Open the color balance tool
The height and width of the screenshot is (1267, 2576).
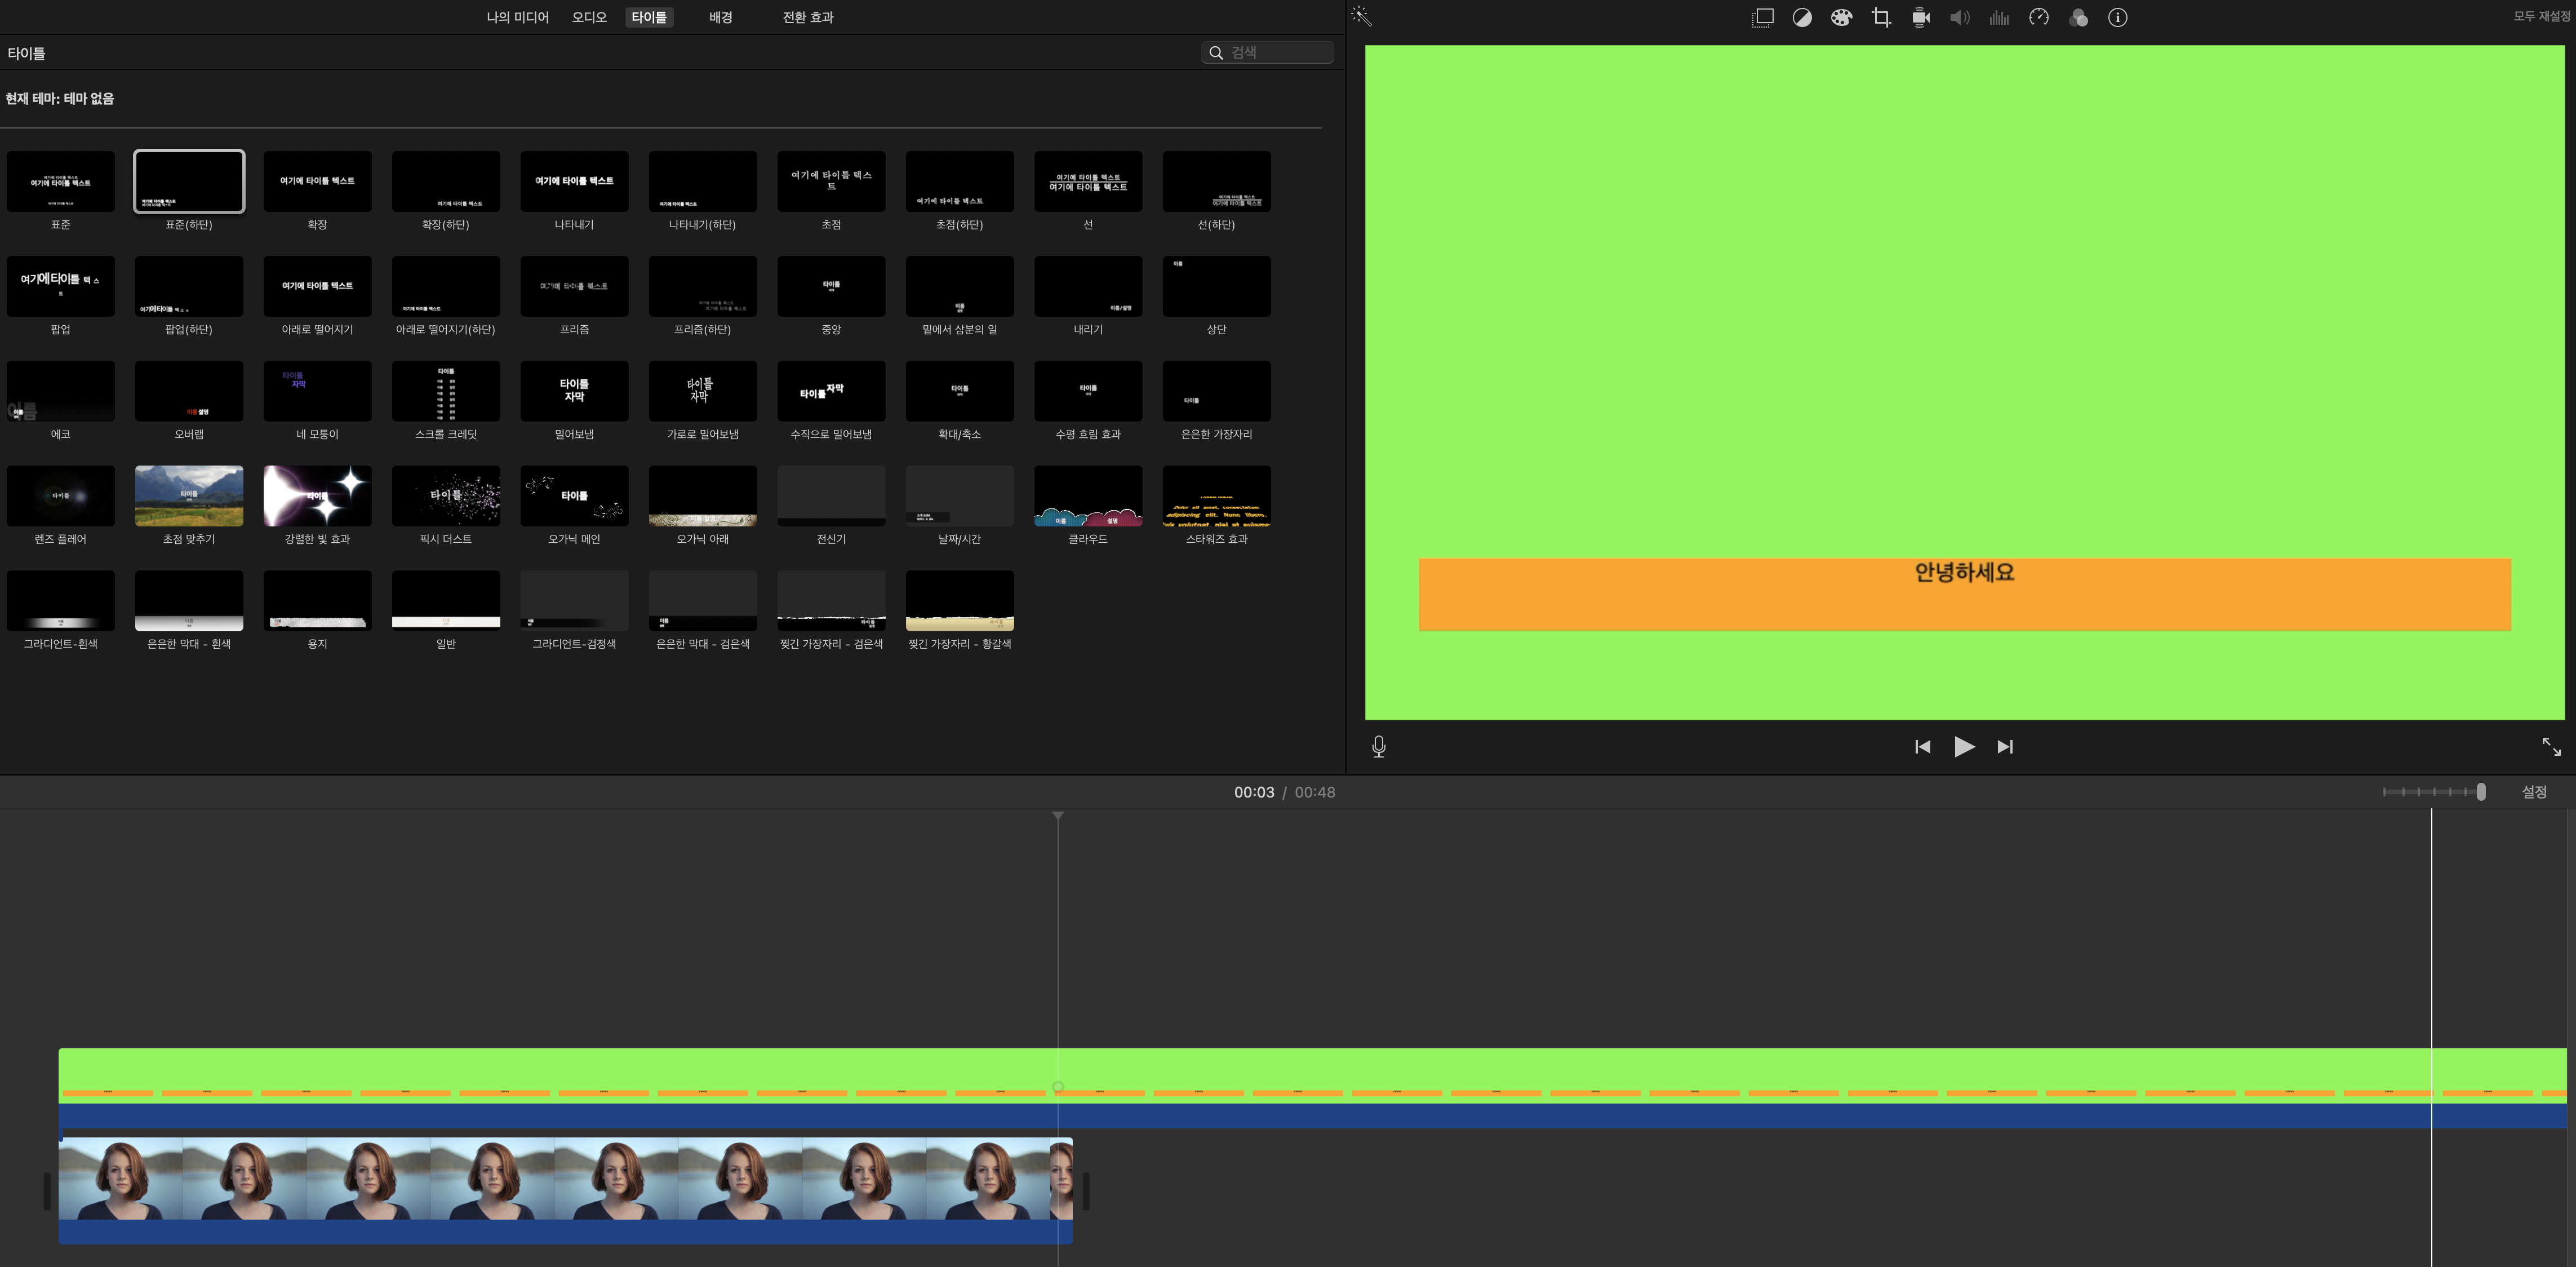[x=1802, y=17]
